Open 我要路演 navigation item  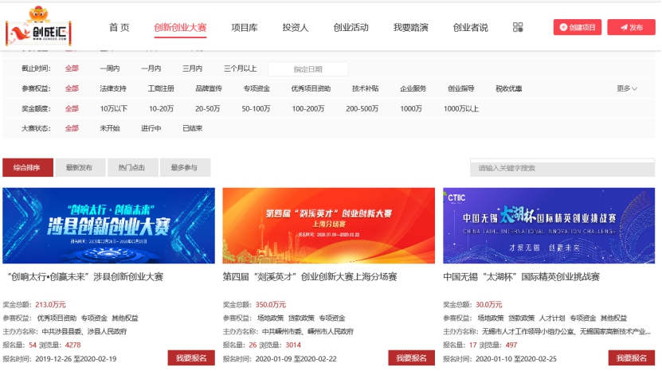[411, 27]
